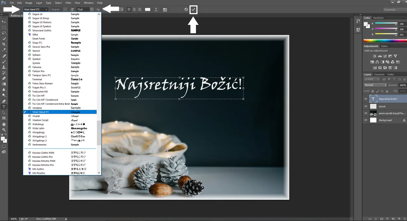Select the Hand tool
407x221 pixels.
[x=4, y=124]
